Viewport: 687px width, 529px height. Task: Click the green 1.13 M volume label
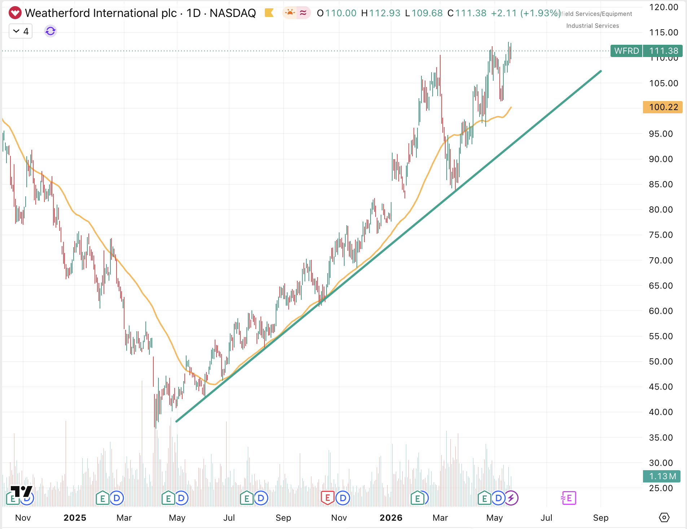tap(662, 476)
